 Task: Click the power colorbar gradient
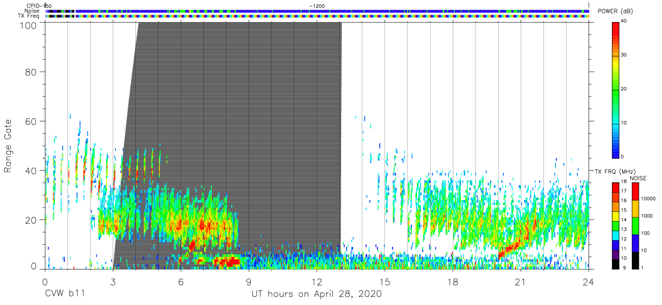click(615, 89)
